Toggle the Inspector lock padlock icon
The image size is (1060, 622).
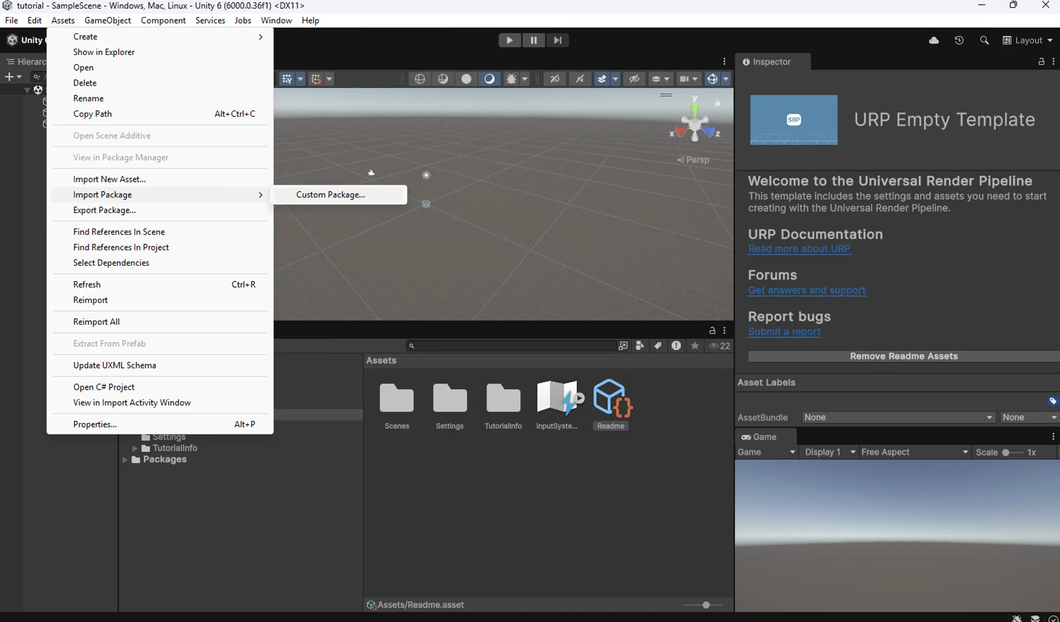click(1041, 61)
